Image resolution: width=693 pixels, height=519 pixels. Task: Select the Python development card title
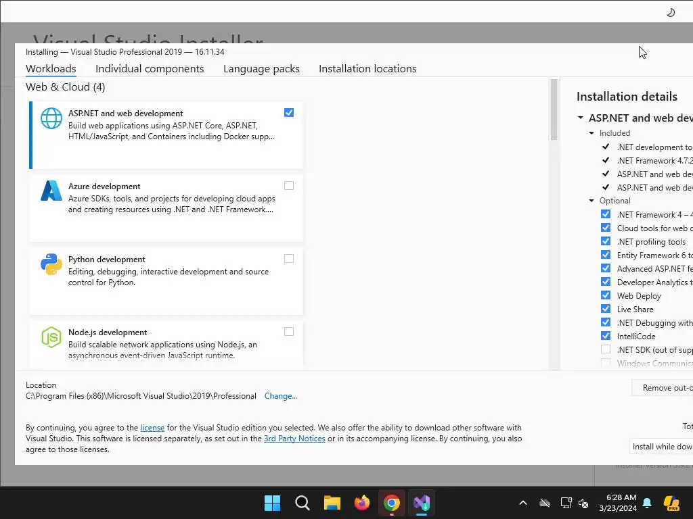(106, 259)
